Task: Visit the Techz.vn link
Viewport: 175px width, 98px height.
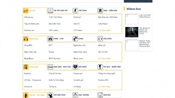Action: 52,87
